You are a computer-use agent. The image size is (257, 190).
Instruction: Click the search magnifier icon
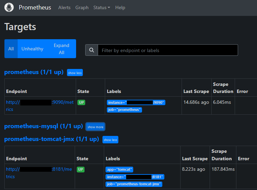pos(92,50)
